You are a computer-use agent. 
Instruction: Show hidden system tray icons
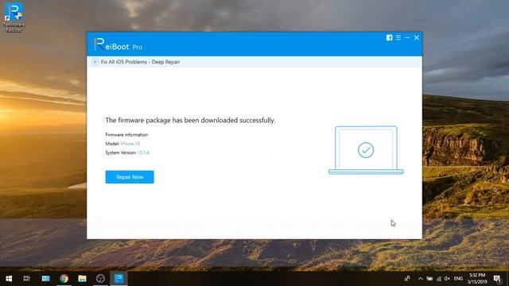(421, 279)
